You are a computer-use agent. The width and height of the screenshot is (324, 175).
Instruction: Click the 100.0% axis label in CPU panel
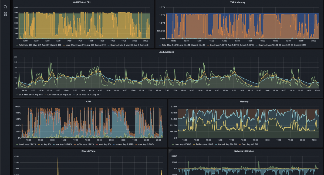pos(17,107)
